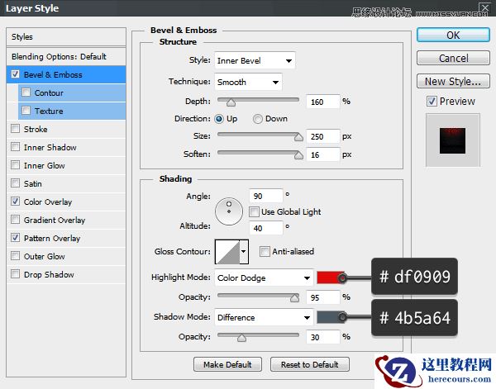Open the Style dropdown showing Inner Bevel
The height and width of the screenshot is (389, 496).
255,61
